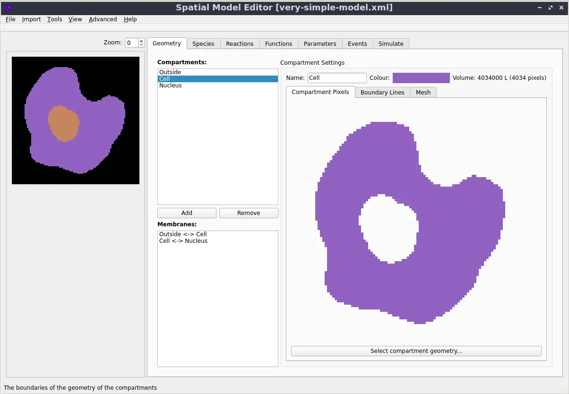Show the Boundary Lines tab
This screenshot has height=394, width=569.
(x=383, y=92)
